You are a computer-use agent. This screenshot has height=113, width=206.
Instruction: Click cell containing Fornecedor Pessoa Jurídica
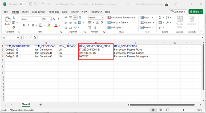pos(129,53)
